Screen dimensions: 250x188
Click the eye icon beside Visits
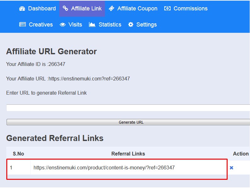[62, 25]
